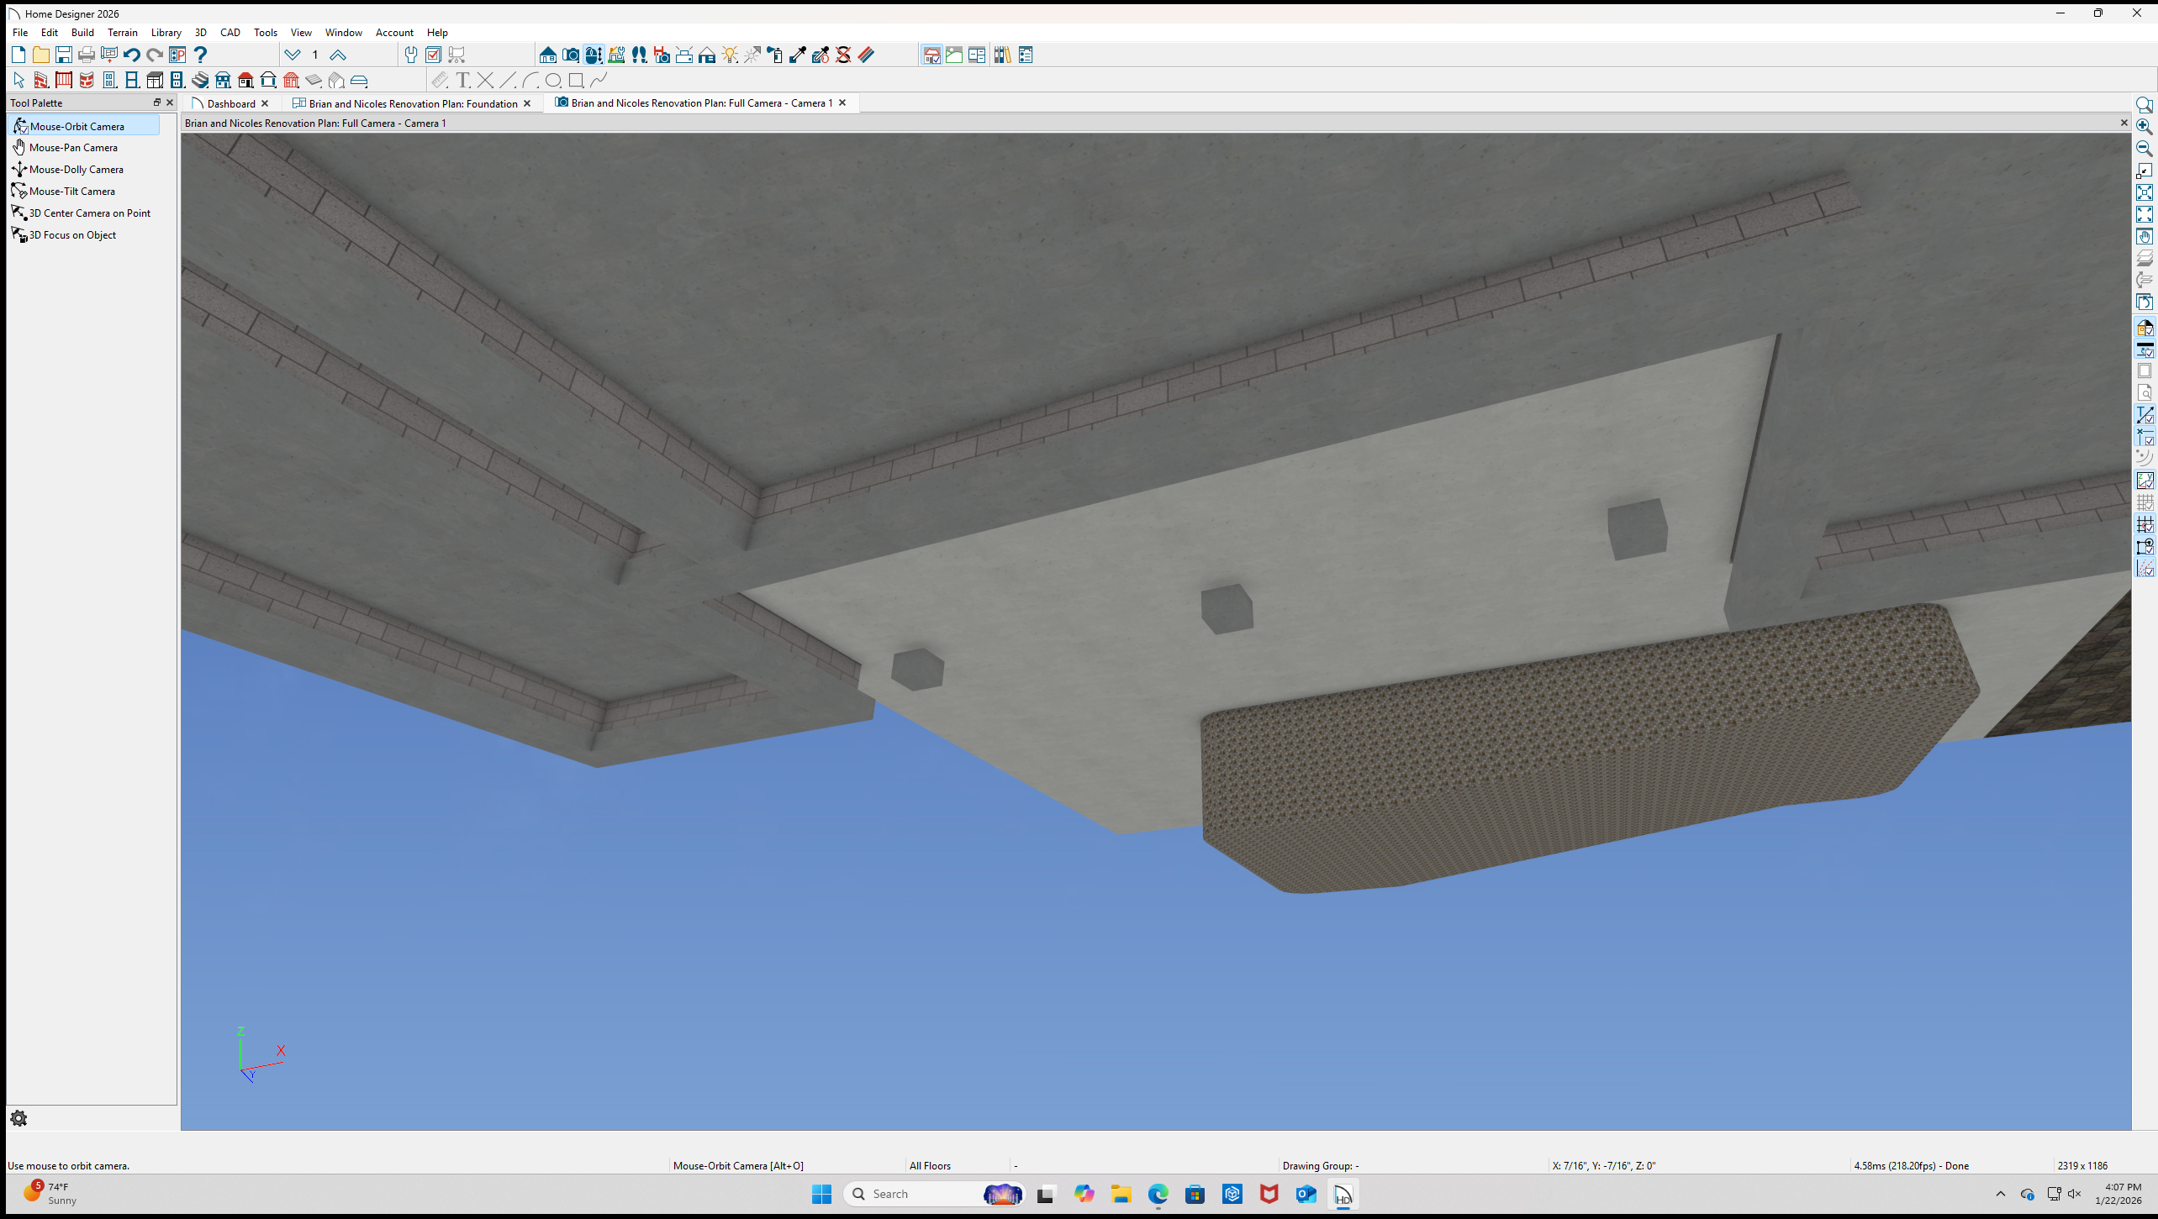The width and height of the screenshot is (2158, 1219).
Task: Click the Undo arrow icon
Action: (132, 55)
